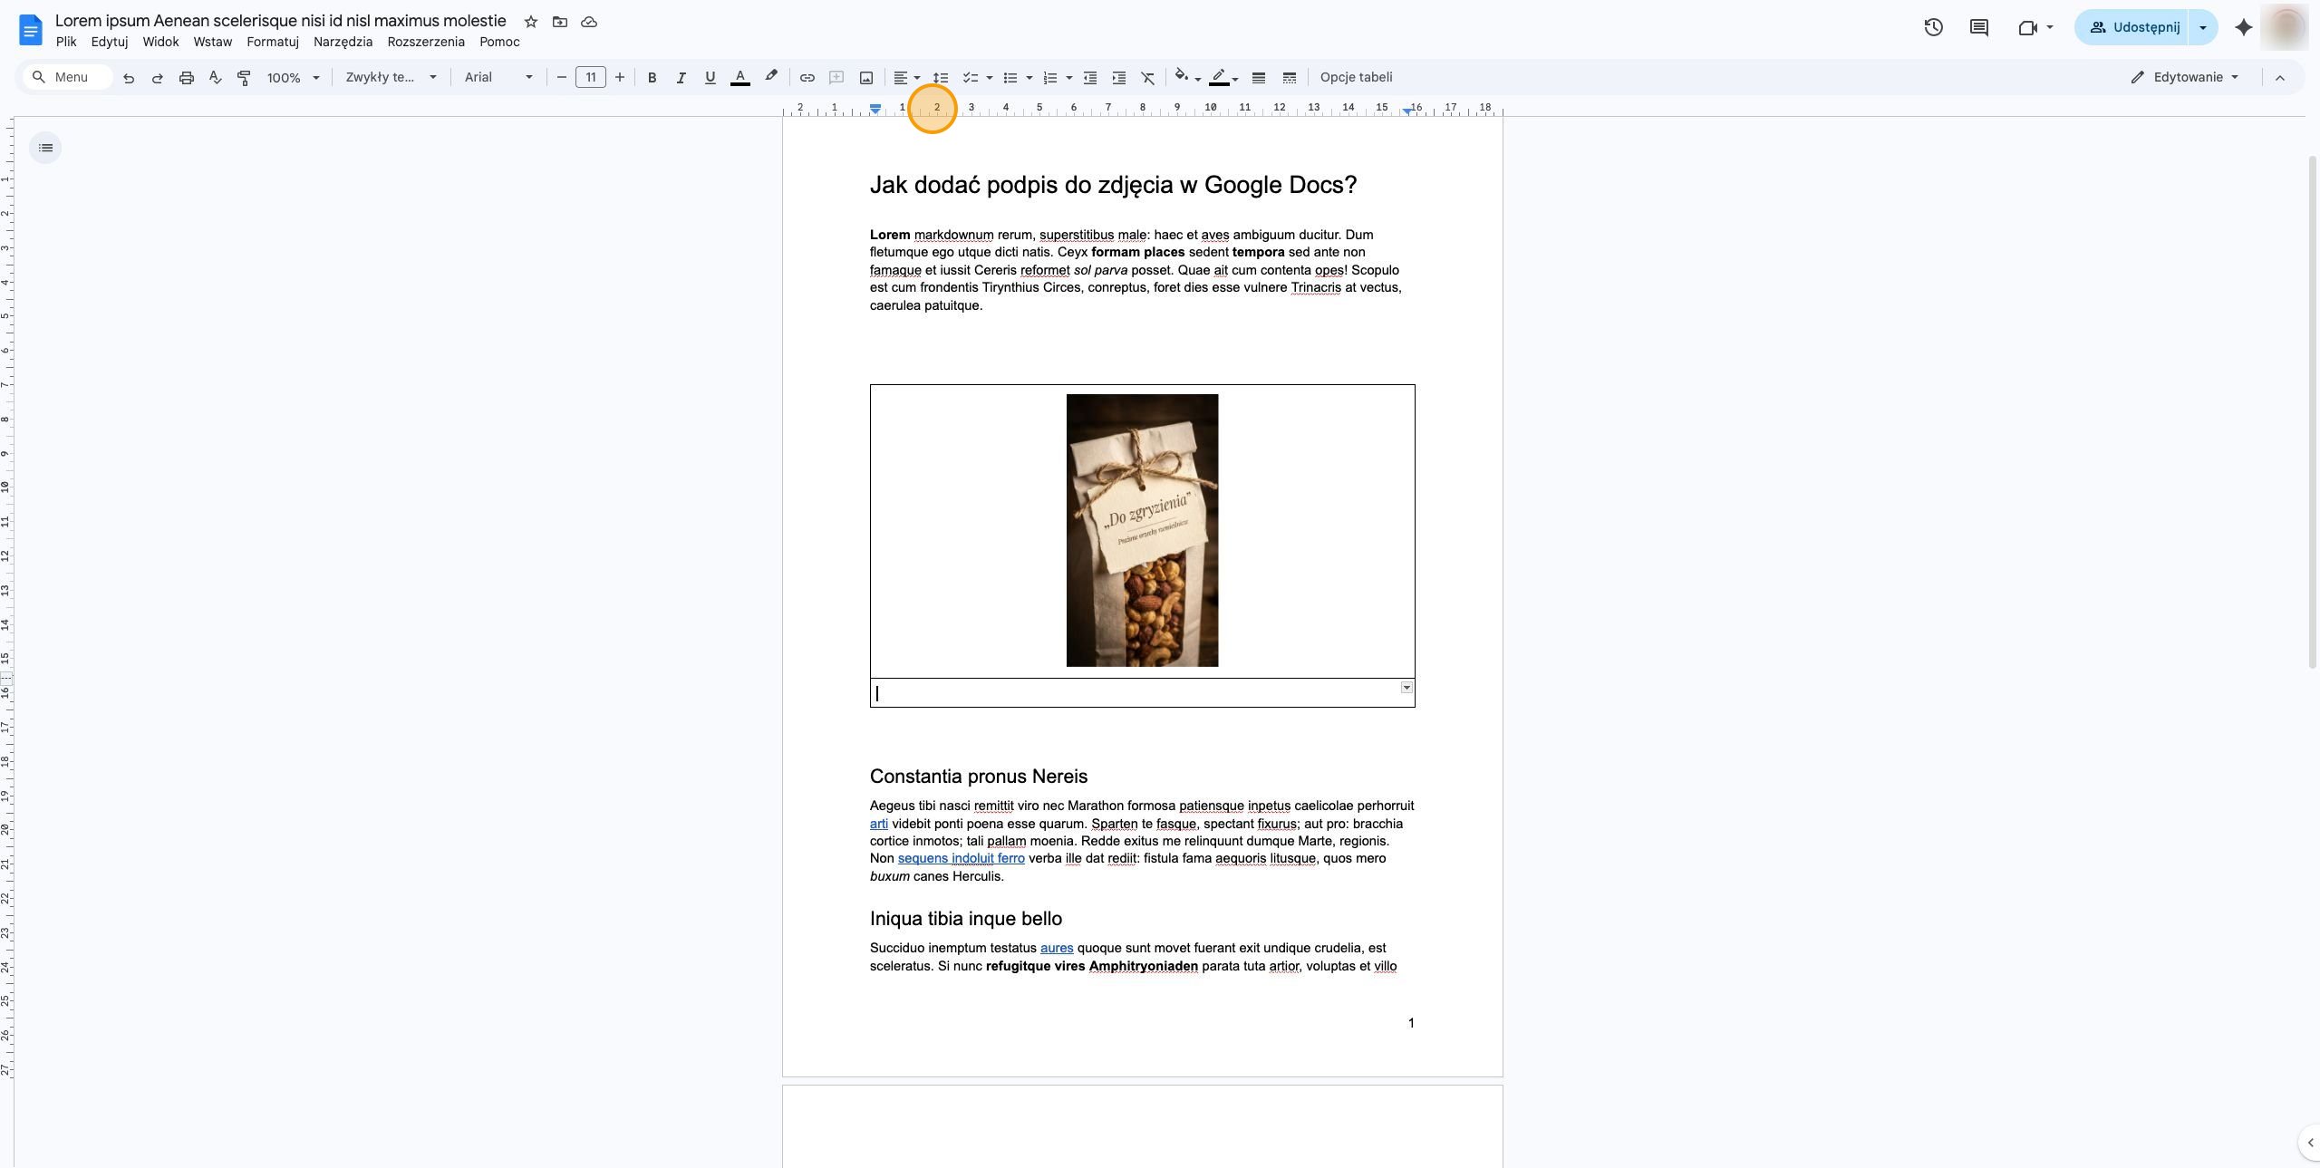Viewport: 2320px width, 1168px height.
Task: Clear text formatting
Action: pyautogui.click(x=1148, y=78)
